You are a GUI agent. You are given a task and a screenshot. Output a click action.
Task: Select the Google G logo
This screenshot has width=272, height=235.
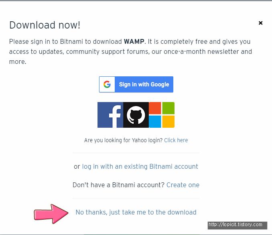pyautogui.click(x=107, y=84)
